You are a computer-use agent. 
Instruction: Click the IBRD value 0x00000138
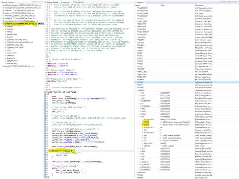click(x=165, y=109)
